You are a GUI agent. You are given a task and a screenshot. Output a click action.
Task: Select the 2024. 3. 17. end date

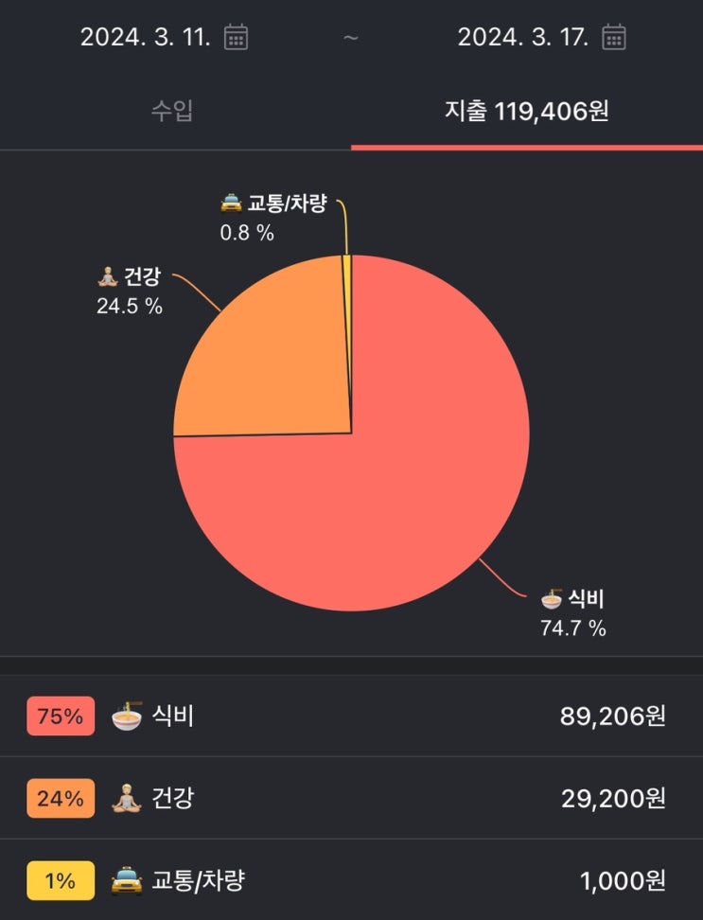point(523,37)
